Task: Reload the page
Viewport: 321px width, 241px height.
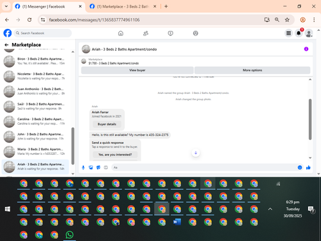Action: pyautogui.click(x=30, y=20)
